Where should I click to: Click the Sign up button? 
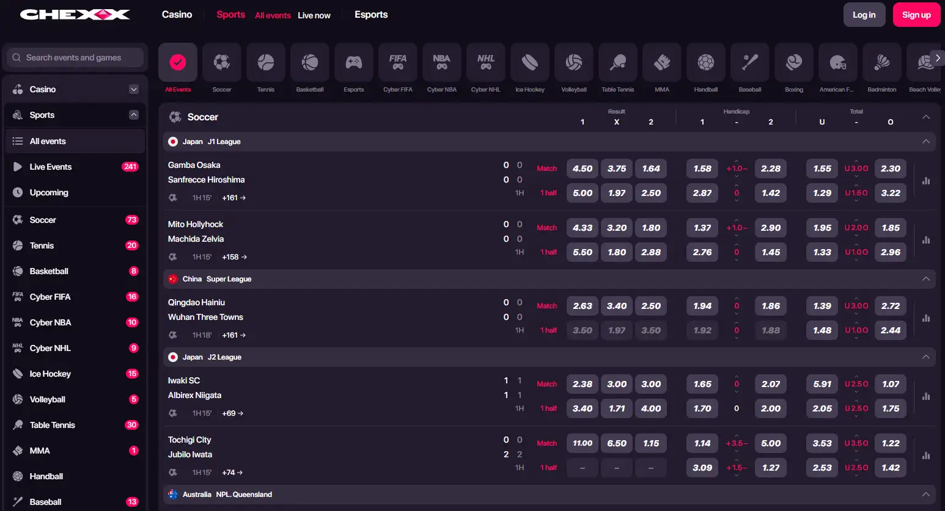click(x=916, y=15)
